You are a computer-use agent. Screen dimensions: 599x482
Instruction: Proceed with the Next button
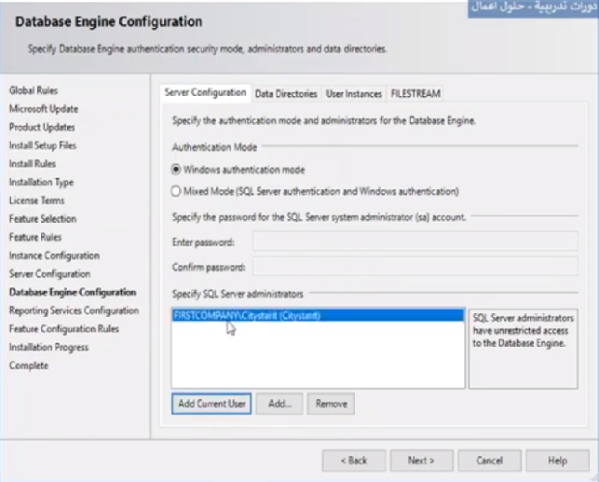click(421, 461)
